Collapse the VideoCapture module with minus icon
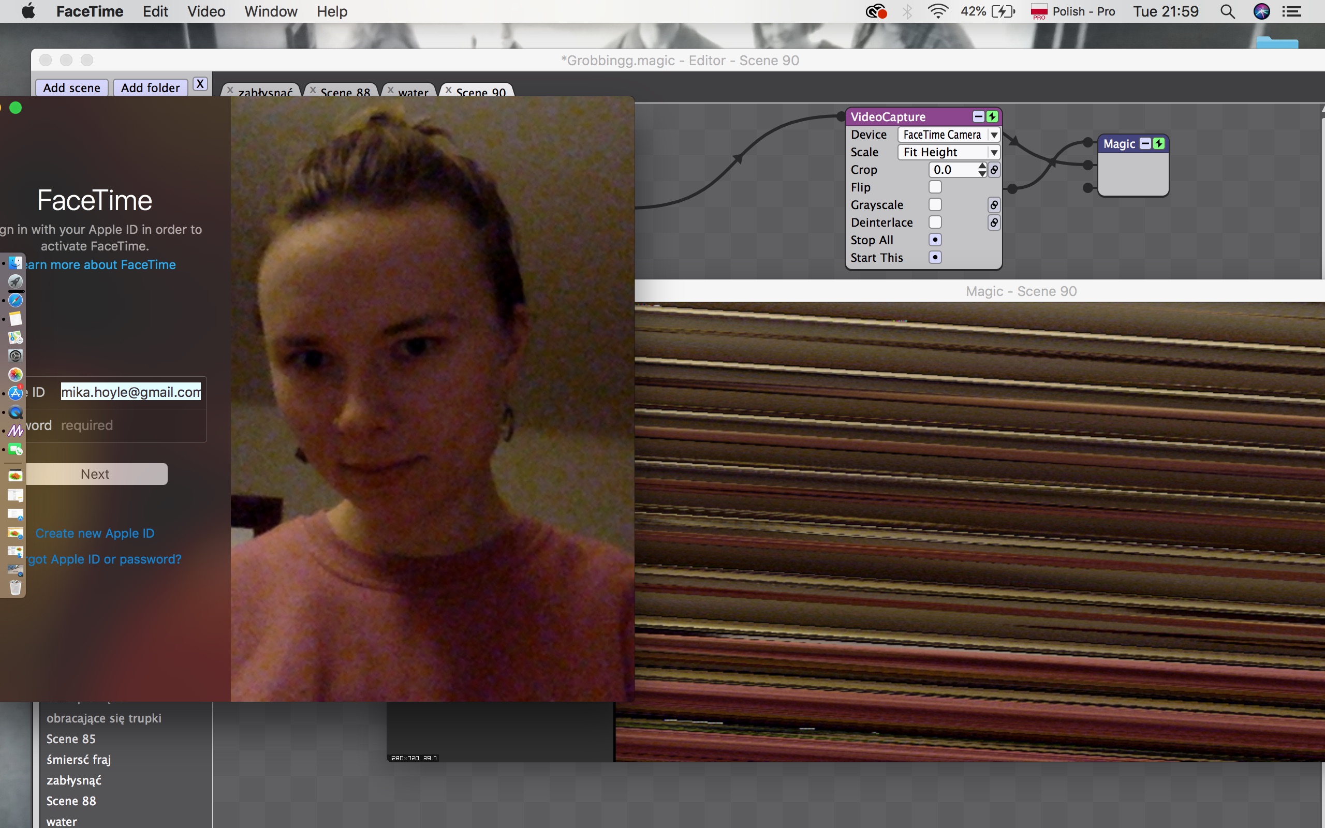Viewport: 1325px width, 828px height. coord(978,116)
